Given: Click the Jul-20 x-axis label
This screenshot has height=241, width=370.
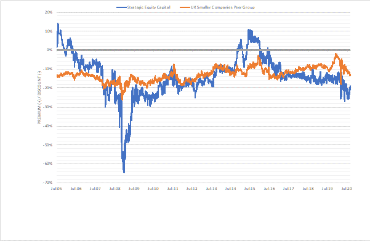Looking at the screenshot, I should 347,189.
